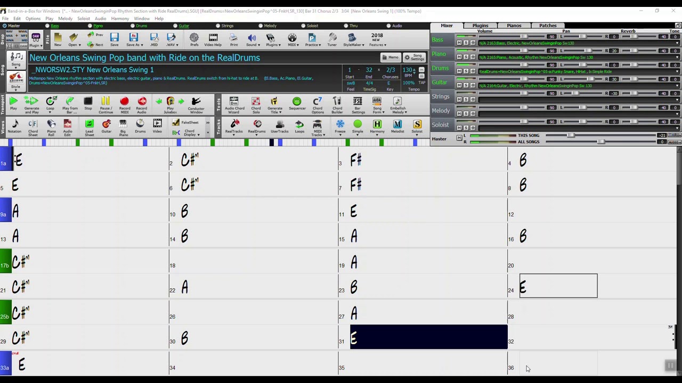
Task: Click Pause/Continue icon
Action: coord(105,104)
